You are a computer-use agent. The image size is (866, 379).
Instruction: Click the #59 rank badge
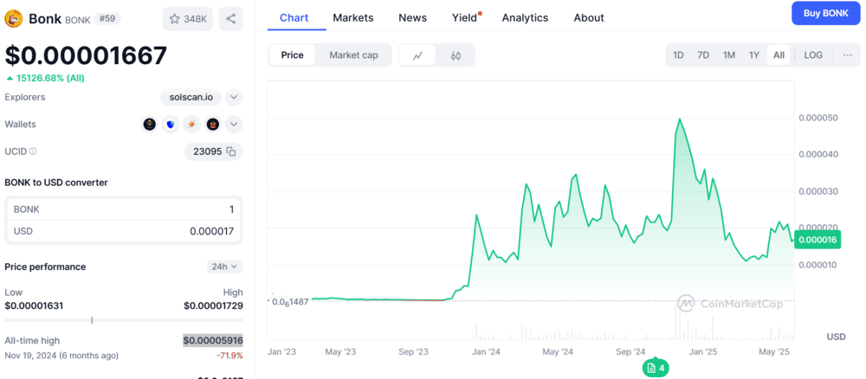(x=107, y=19)
